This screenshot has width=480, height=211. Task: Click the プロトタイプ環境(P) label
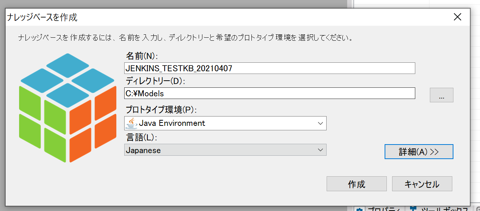point(161,110)
